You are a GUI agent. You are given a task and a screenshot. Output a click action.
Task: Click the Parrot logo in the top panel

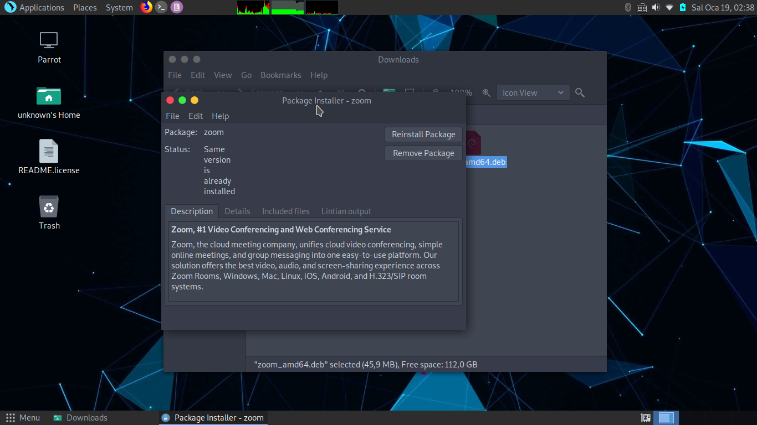(10, 7)
